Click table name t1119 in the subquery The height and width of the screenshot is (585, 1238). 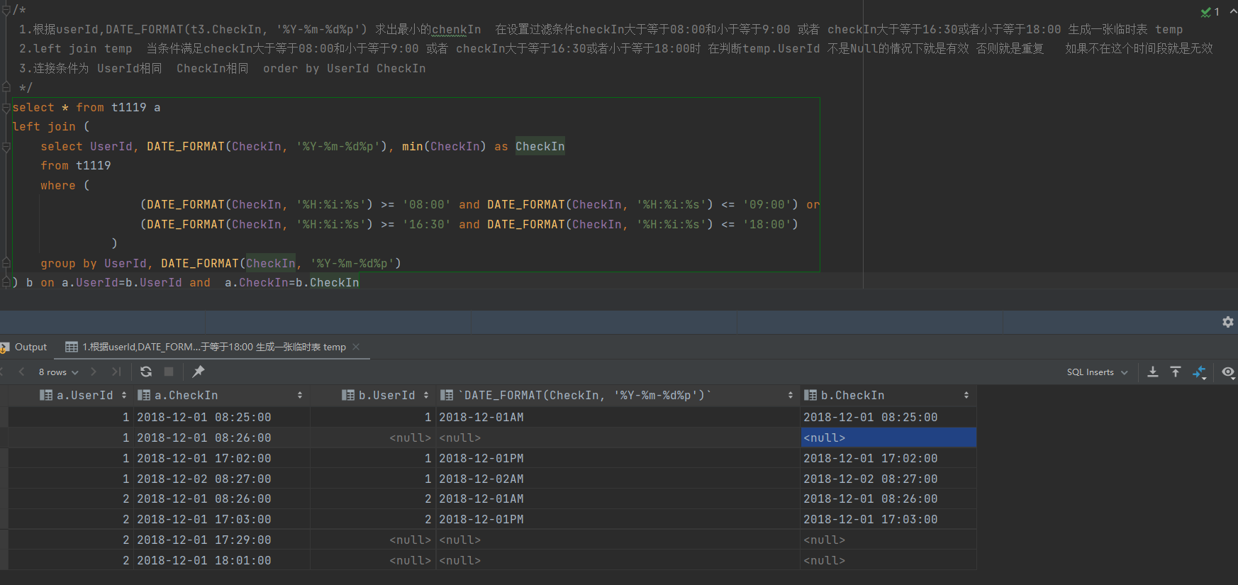point(94,165)
